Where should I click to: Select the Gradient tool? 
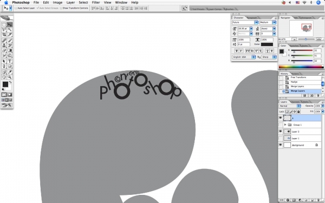tap(10, 50)
